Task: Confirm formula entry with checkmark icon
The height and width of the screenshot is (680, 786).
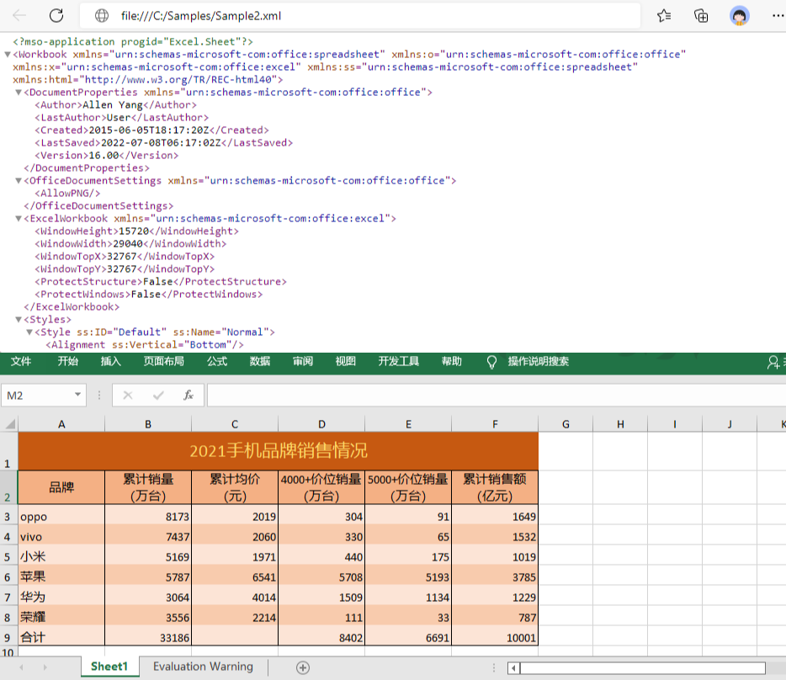Action: (158, 396)
